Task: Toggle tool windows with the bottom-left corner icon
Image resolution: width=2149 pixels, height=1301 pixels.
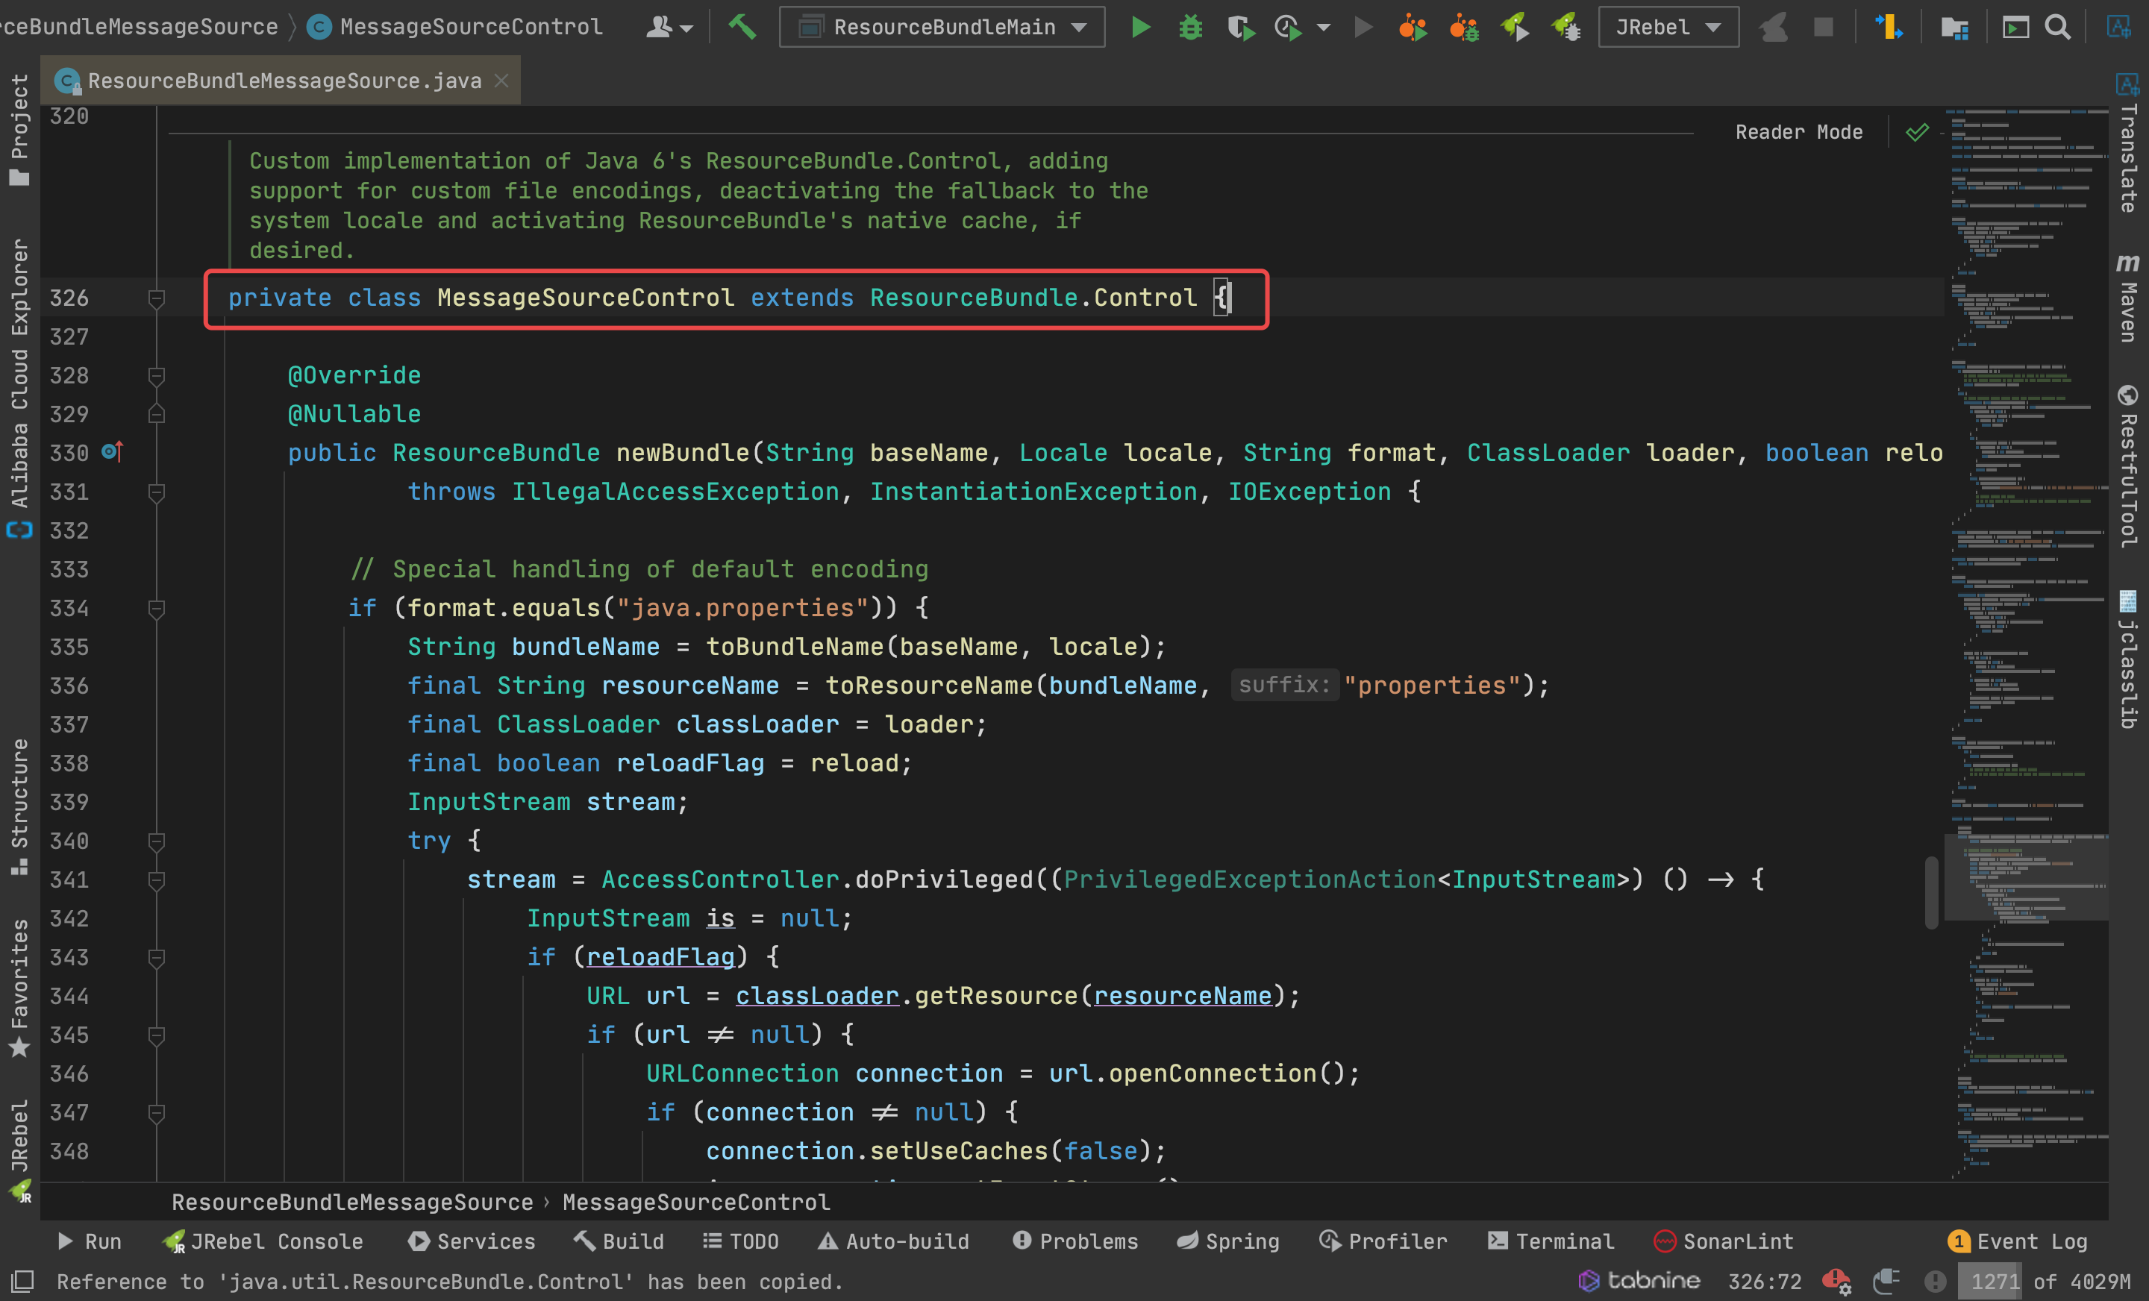Action: (x=21, y=1281)
